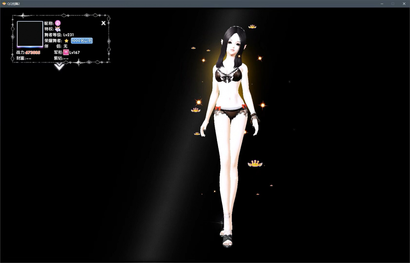The width and height of the screenshot is (410, 263).
Task: Expand the player info panel chevron
Action: [x=59, y=66]
